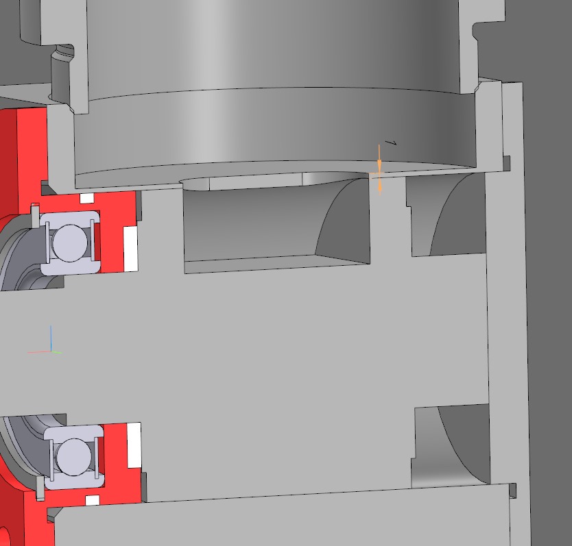Click the coordinate triad origin
Viewport: 572px width, 546px height.
pos(51,351)
